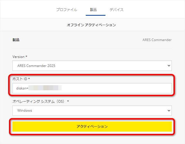Open the デバイス tab
Image resolution: width=185 pixels, height=144 pixels.
point(116,10)
